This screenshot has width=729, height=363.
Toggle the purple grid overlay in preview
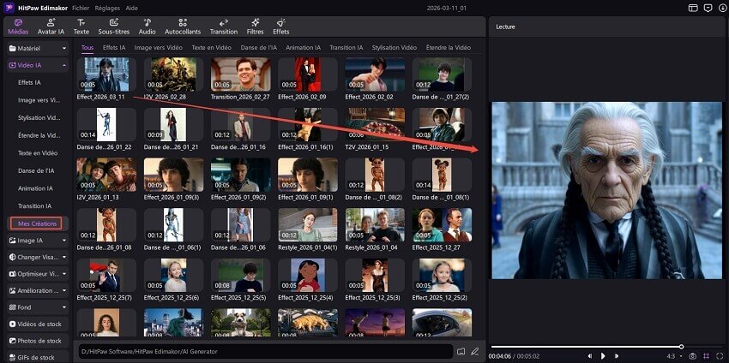point(705,355)
